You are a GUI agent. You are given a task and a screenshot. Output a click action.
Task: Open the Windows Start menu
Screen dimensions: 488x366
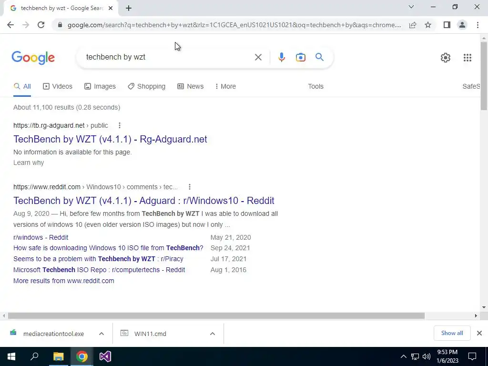tap(11, 356)
